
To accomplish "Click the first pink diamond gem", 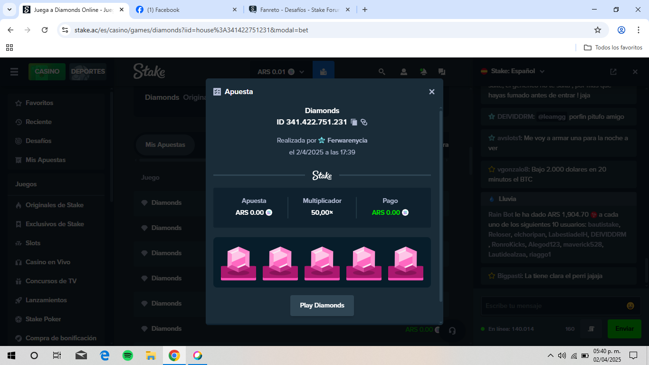I will [239, 263].
